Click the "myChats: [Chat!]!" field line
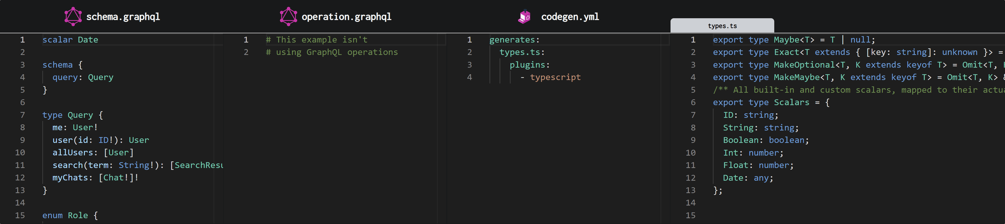Screen dimensions: 1005x224 point(95,178)
